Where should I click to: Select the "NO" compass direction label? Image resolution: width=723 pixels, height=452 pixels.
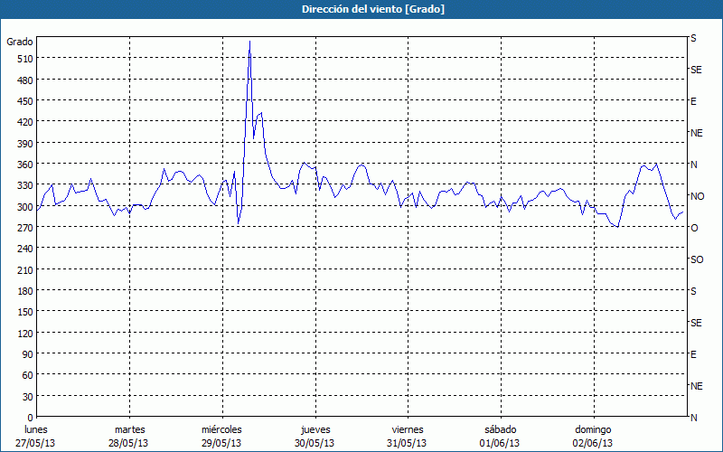click(697, 196)
